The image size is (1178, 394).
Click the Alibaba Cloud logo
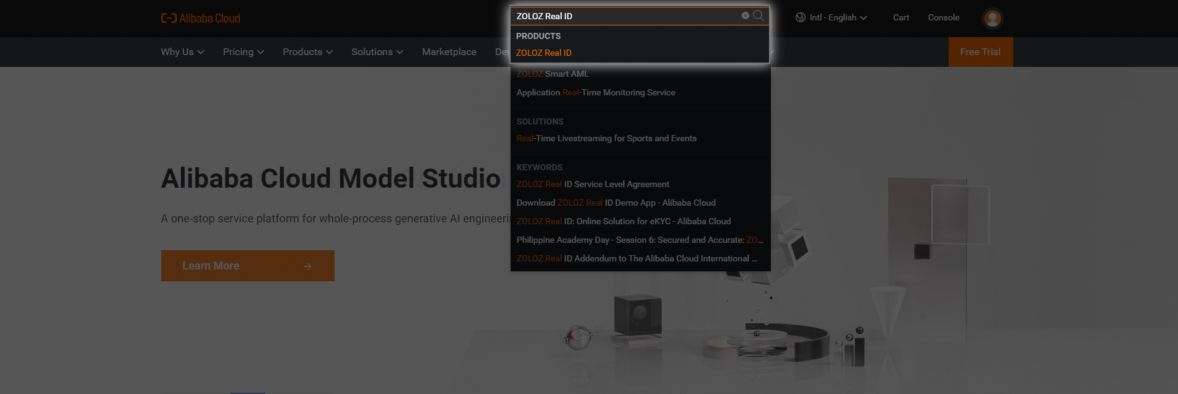tap(200, 18)
